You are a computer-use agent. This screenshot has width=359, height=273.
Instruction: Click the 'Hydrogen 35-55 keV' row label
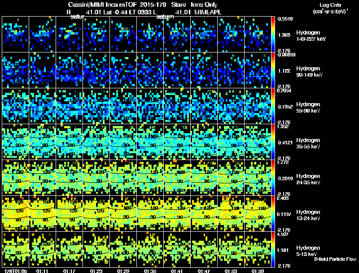click(308, 143)
